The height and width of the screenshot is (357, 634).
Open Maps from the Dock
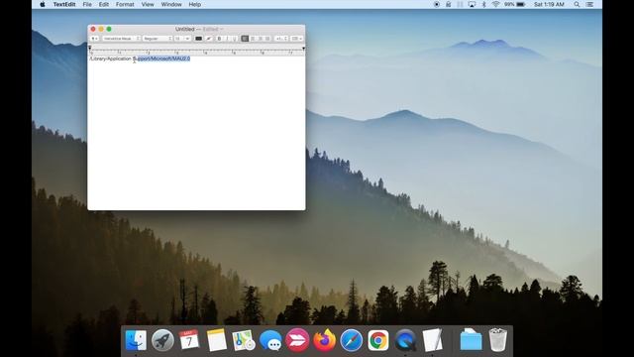tap(244, 340)
